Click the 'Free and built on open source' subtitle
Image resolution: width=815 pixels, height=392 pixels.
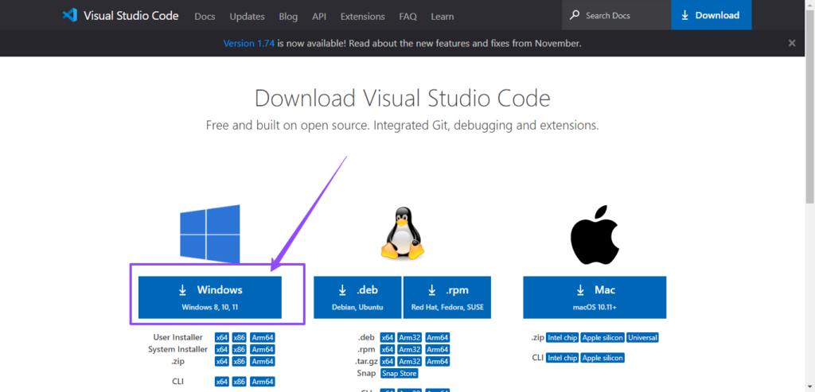pyautogui.click(x=402, y=125)
